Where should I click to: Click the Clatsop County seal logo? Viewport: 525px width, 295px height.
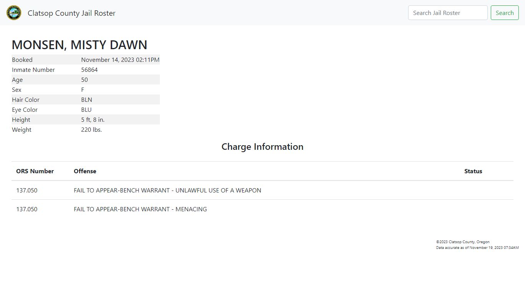point(14,13)
